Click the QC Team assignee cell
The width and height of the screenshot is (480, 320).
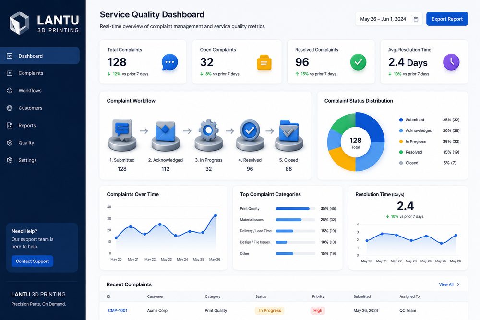tap(408, 310)
